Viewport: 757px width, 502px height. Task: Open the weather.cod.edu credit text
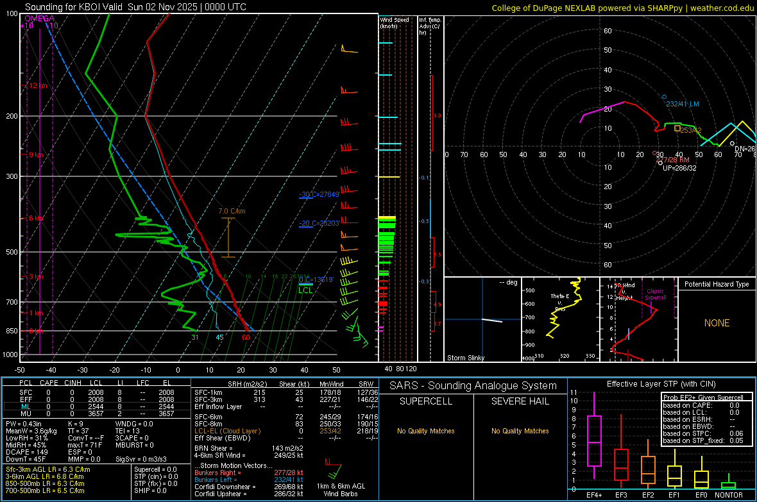[x=722, y=8]
